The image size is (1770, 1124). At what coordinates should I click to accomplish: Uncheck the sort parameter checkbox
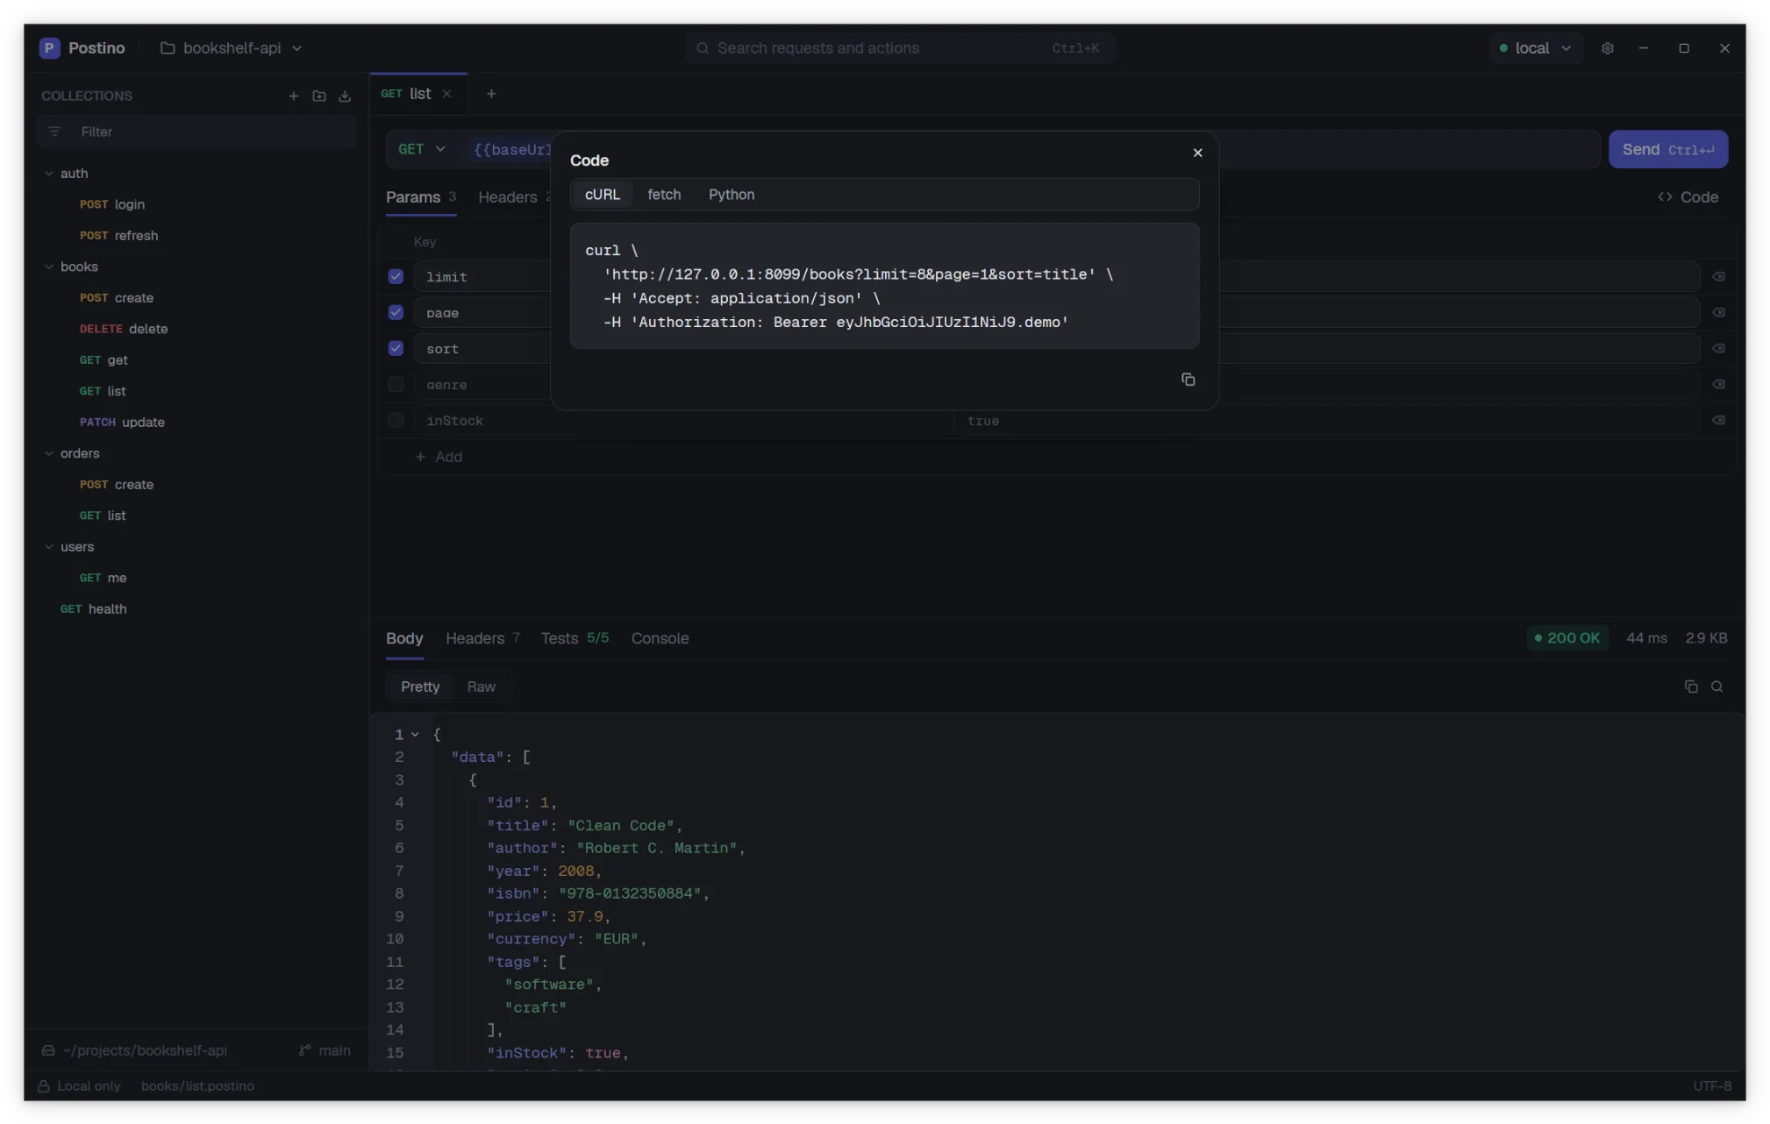[396, 348]
